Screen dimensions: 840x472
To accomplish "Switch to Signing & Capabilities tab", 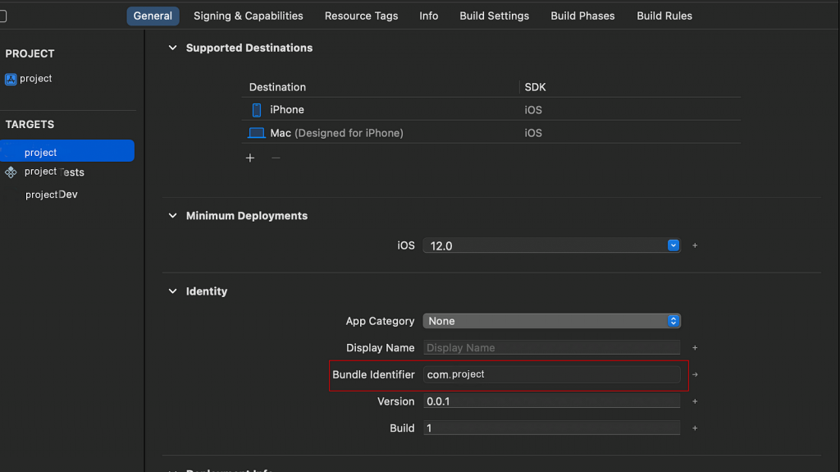I will (248, 16).
